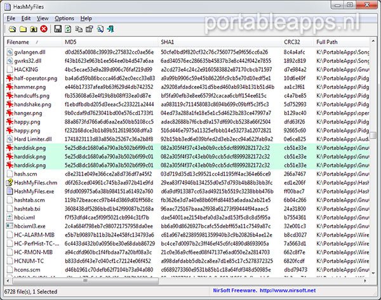Viewport: 381px width, 300px height.
Task: Open the Help menu
Action: pos(86,18)
